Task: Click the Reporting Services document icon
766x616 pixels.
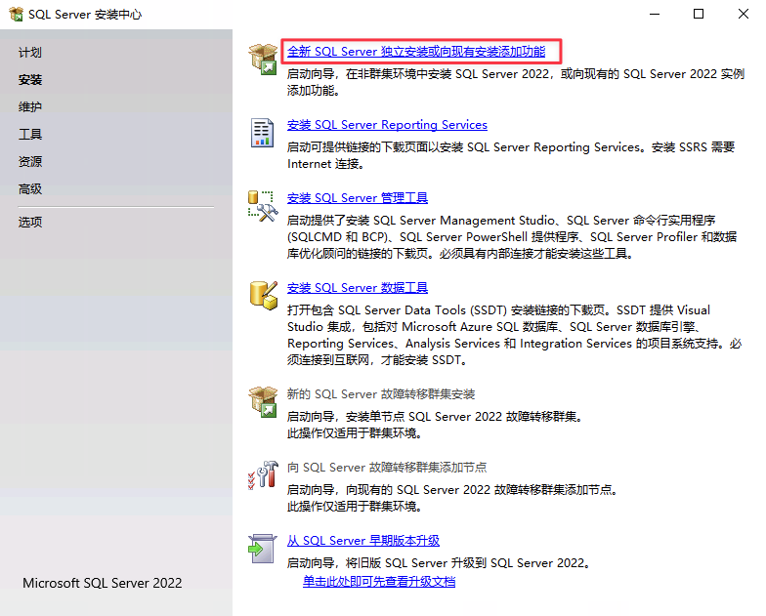Action: (x=262, y=133)
